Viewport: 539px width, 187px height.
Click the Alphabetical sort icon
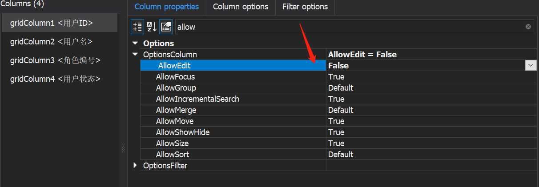click(x=152, y=27)
